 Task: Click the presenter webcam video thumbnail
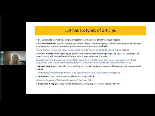tap(13, 58)
